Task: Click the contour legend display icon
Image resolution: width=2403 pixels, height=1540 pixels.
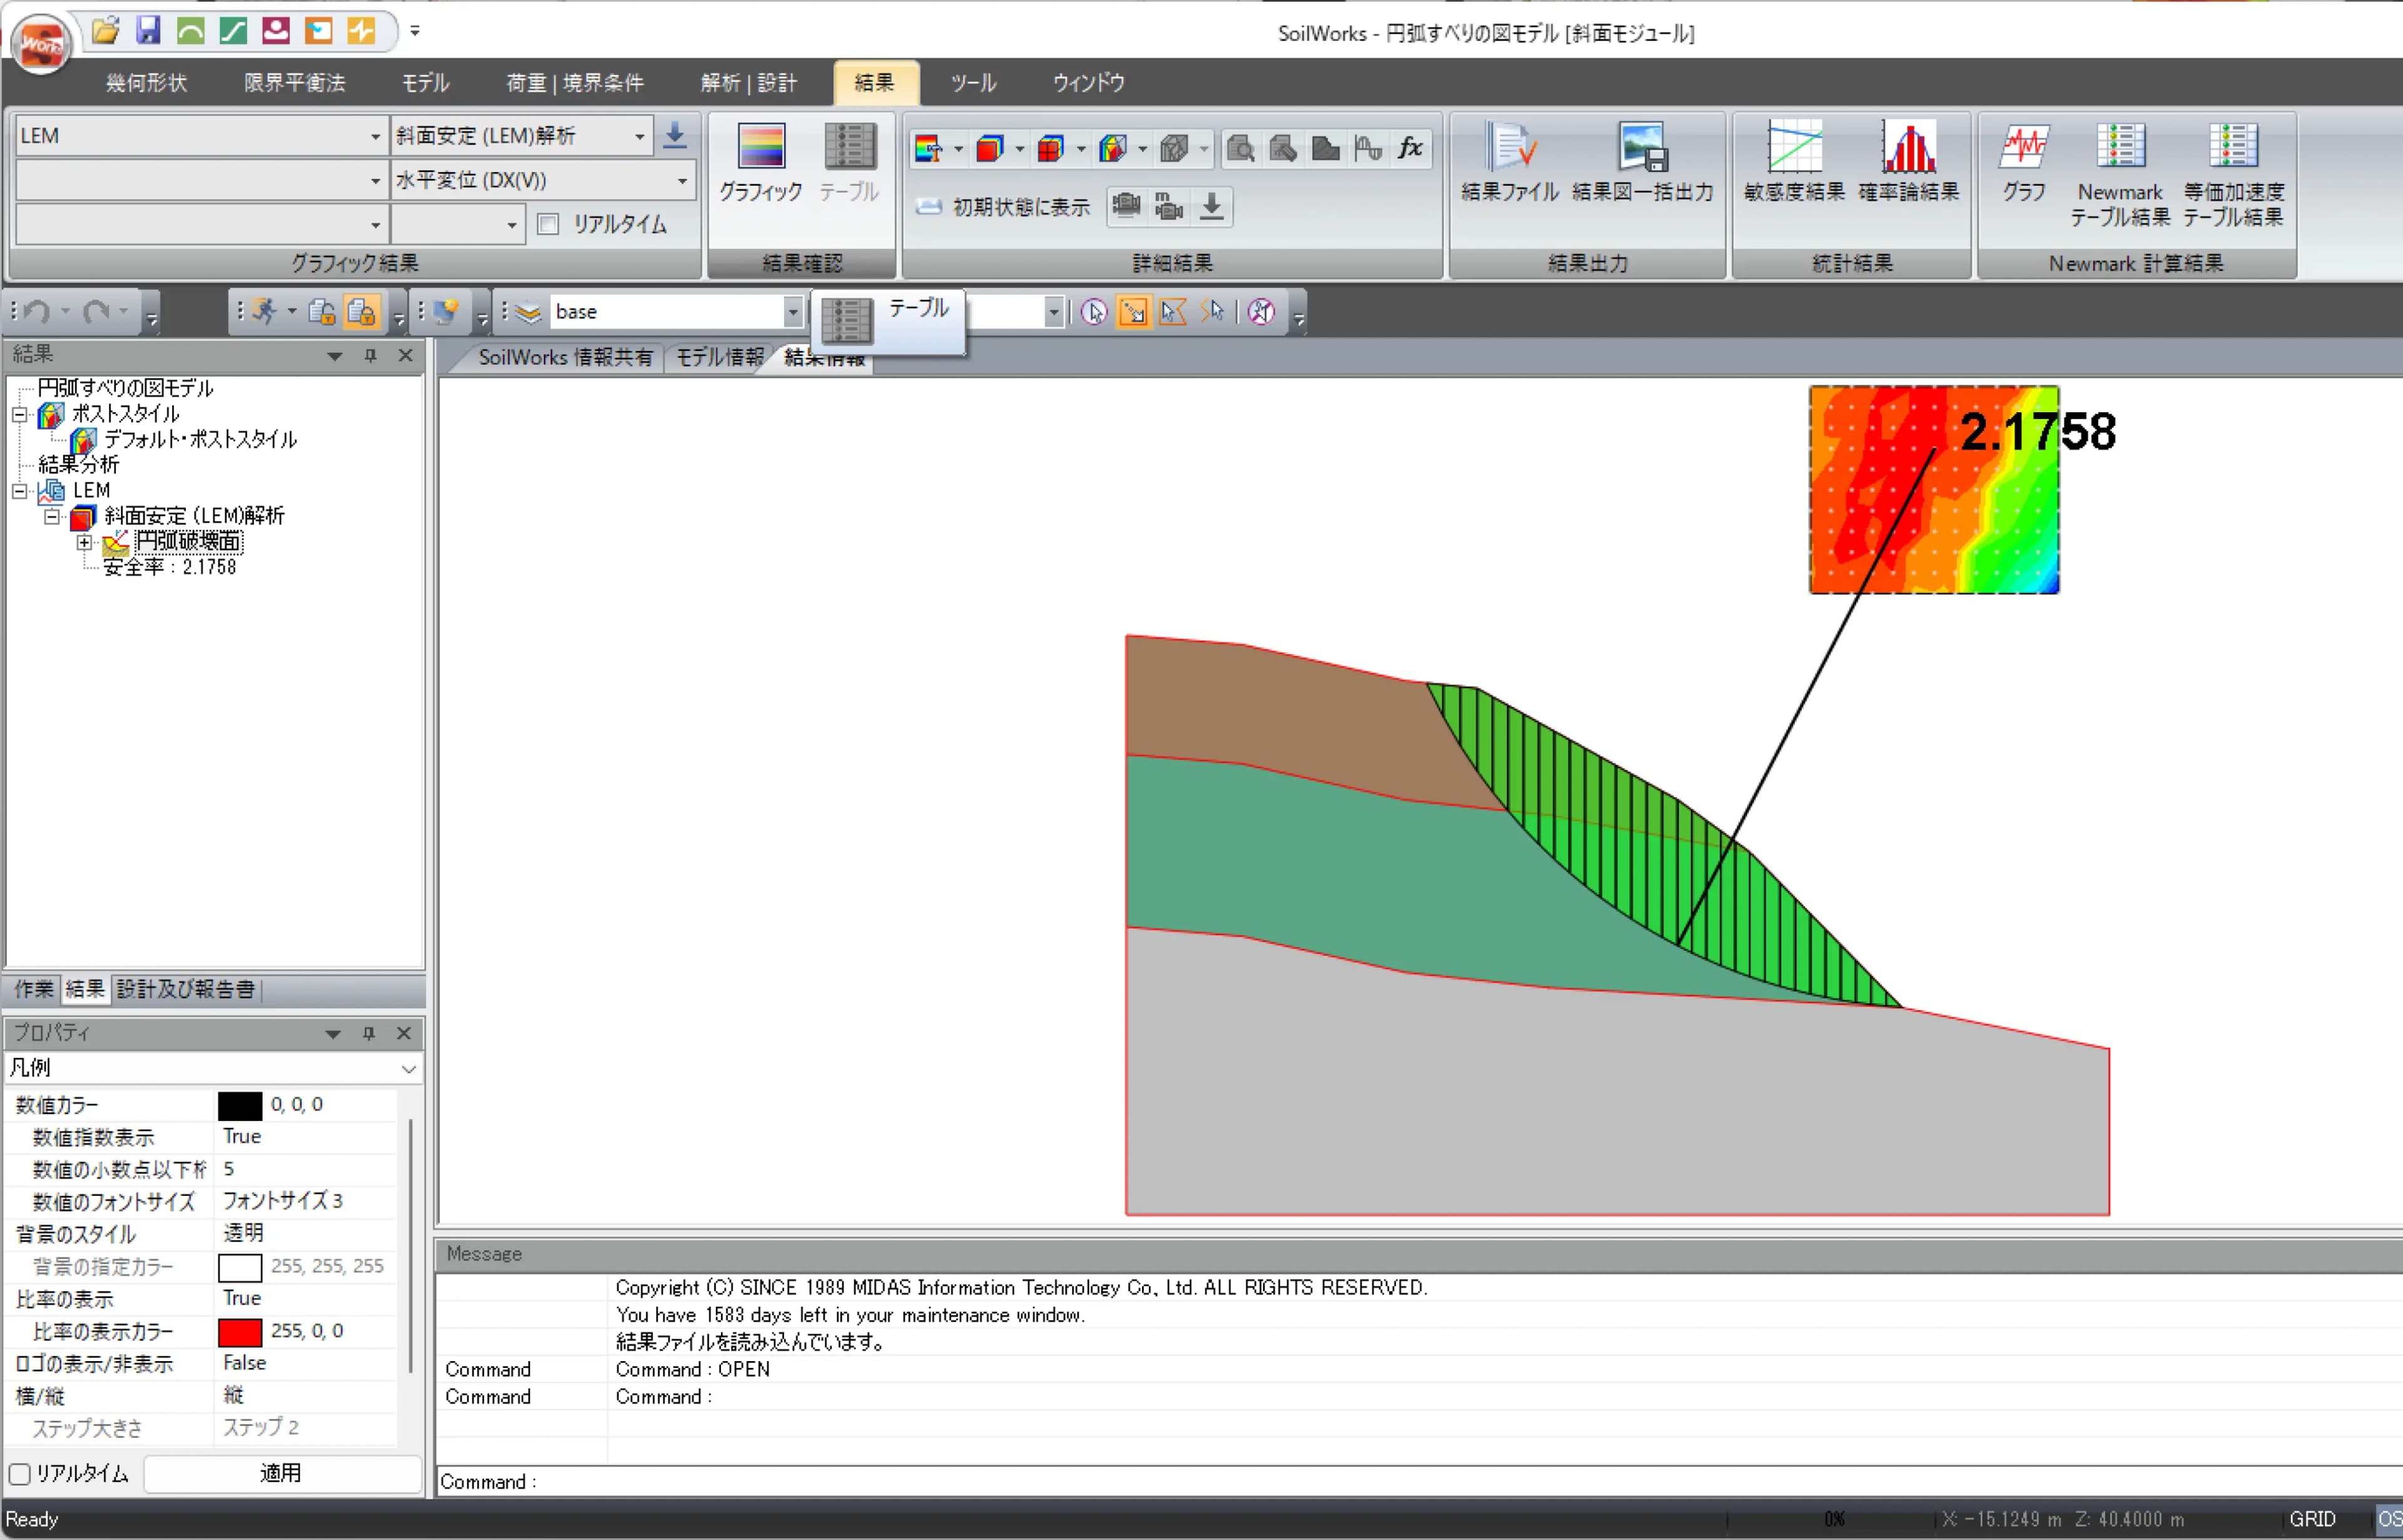Action: point(929,149)
